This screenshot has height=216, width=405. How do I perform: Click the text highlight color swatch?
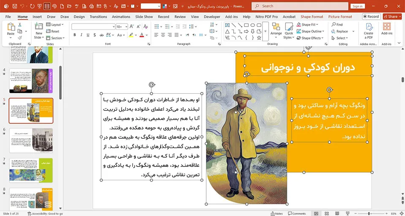pyautogui.click(x=131, y=35)
